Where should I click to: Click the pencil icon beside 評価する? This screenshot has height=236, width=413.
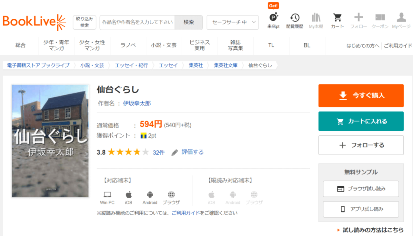175,152
